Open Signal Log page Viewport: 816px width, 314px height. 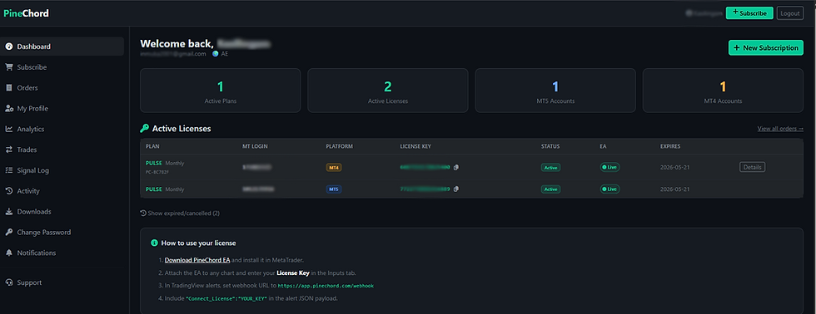pyautogui.click(x=62, y=170)
